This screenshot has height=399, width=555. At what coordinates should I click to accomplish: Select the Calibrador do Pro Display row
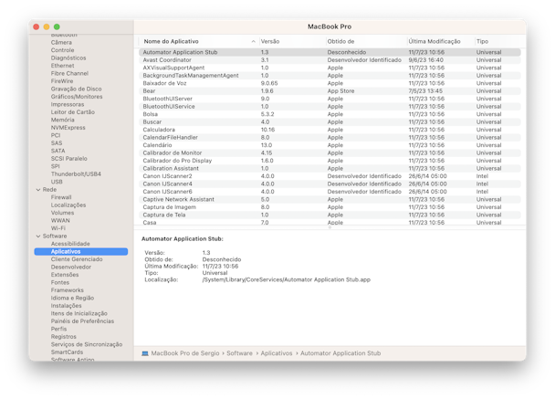pyautogui.click(x=330, y=161)
